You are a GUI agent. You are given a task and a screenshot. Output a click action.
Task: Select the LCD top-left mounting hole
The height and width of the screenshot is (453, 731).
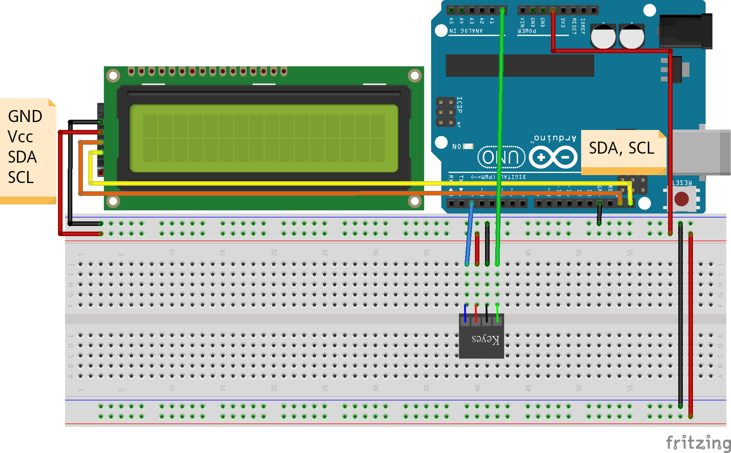point(113,75)
